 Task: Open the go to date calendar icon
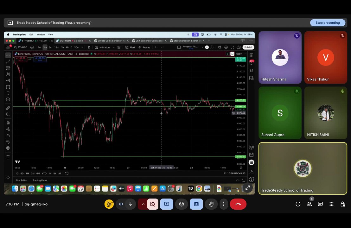point(67,174)
